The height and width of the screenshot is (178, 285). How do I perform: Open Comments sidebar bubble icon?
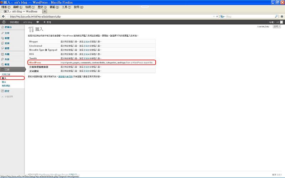pos(2,48)
